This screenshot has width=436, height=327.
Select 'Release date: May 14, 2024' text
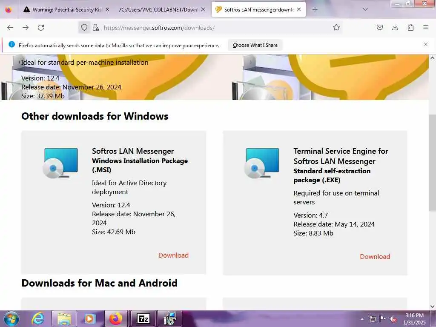pos(334,224)
